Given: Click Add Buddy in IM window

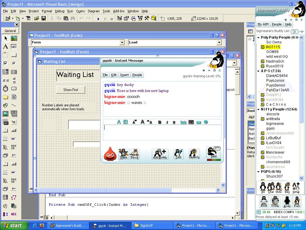Looking at the screenshot, I should [160, 154].
